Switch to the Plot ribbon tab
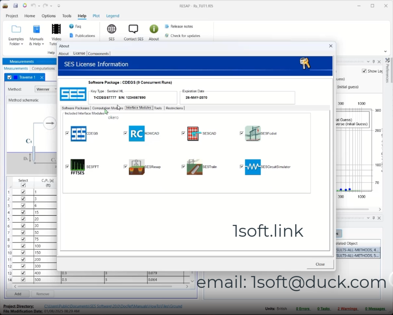 coord(96,16)
